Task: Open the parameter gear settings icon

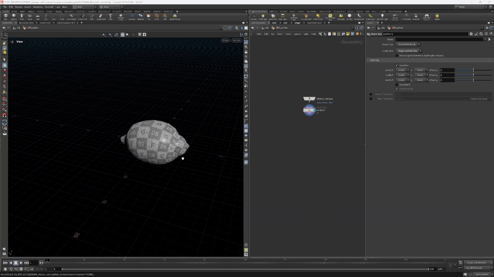Action: tap(471, 34)
